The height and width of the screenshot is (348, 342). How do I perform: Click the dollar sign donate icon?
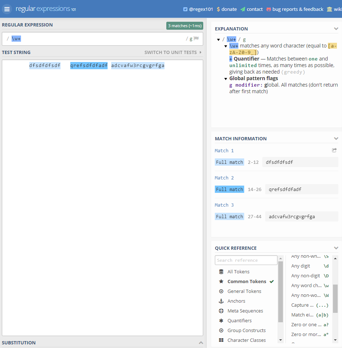pyautogui.click(x=218, y=9)
